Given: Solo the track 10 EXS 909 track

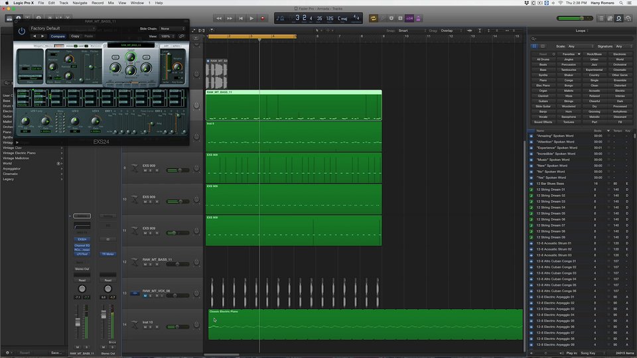Looking at the screenshot, I should click(x=151, y=202).
